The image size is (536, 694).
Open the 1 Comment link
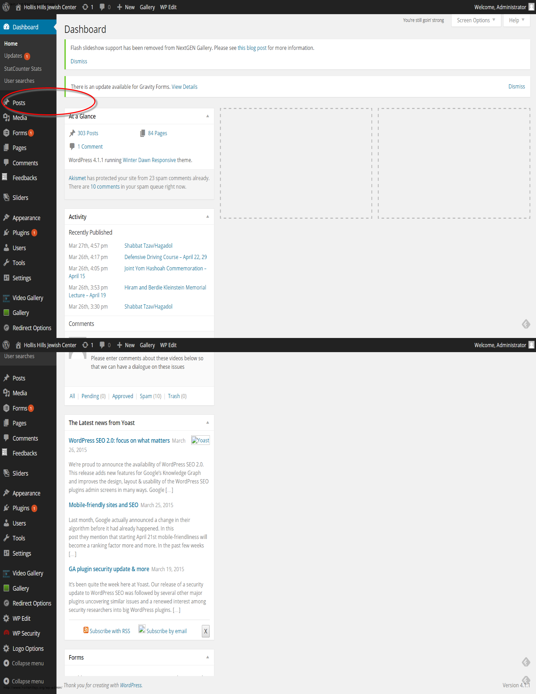90,147
